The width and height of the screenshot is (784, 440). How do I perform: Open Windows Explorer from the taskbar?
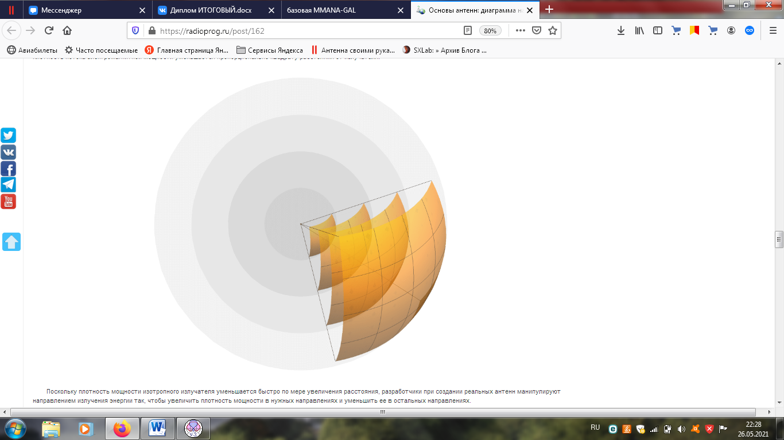51,429
